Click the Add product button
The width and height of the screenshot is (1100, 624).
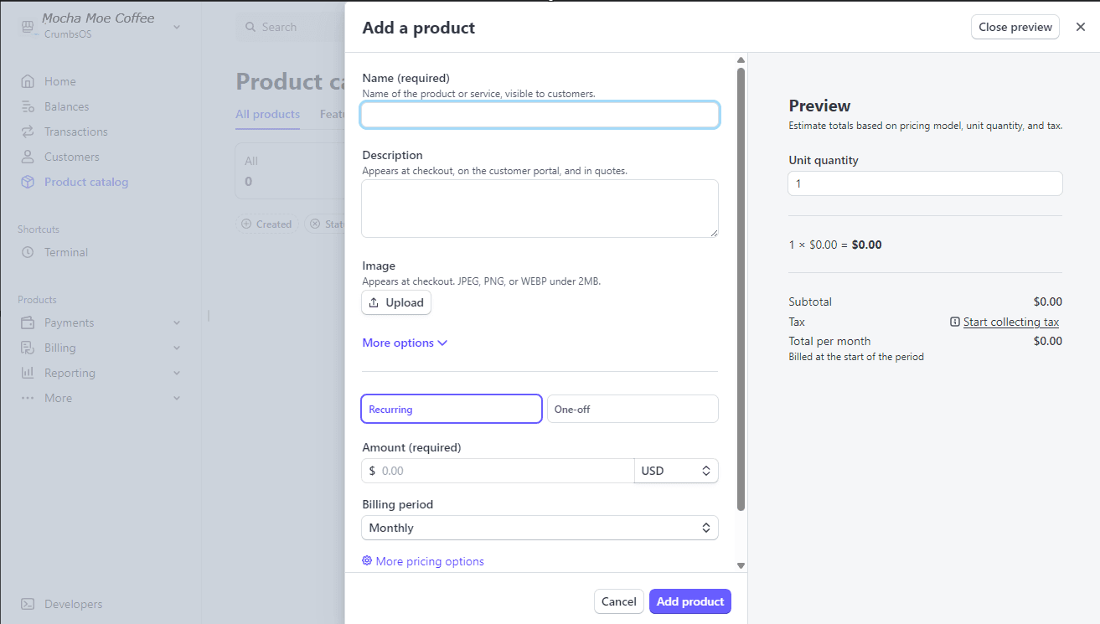689,601
